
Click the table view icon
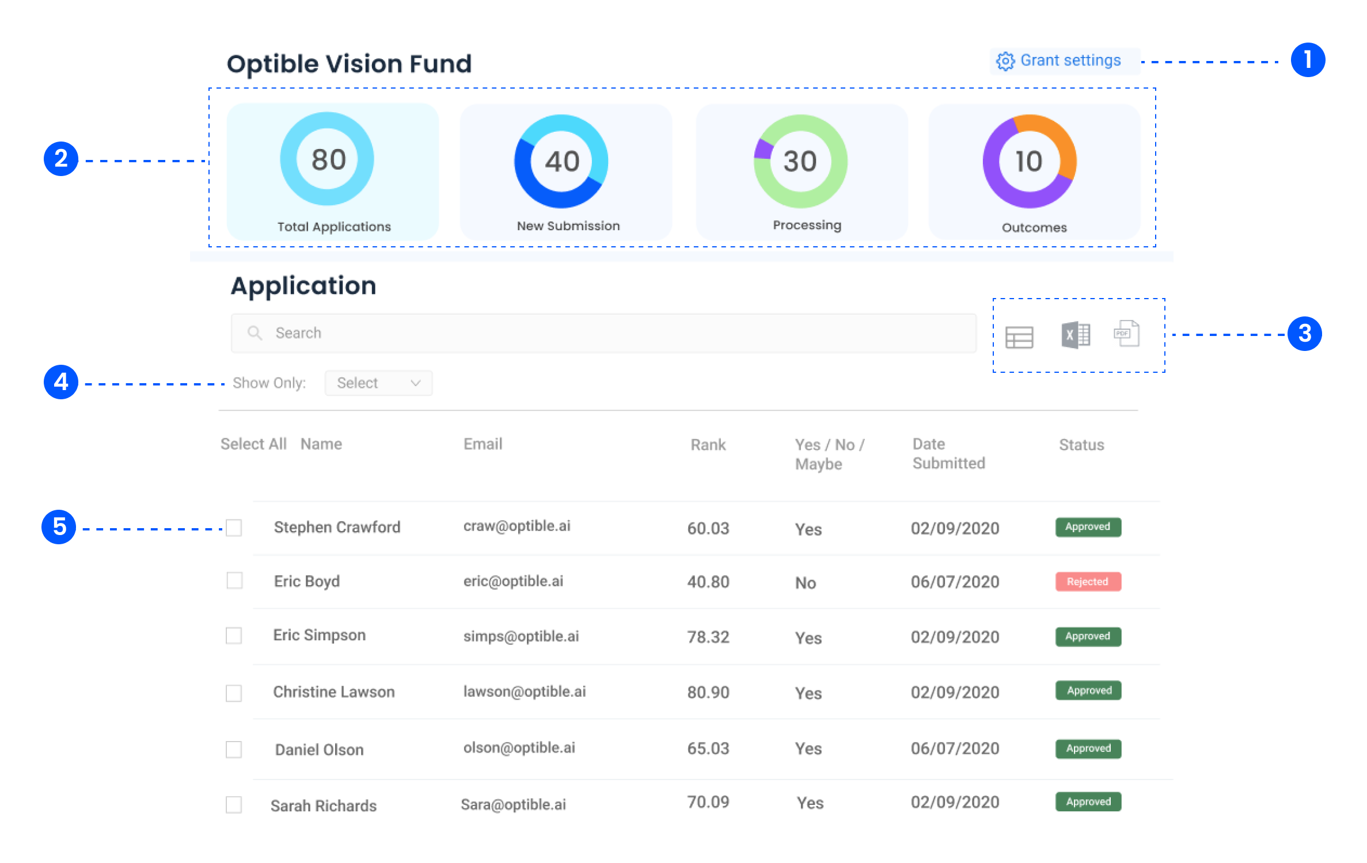click(1019, 337)
